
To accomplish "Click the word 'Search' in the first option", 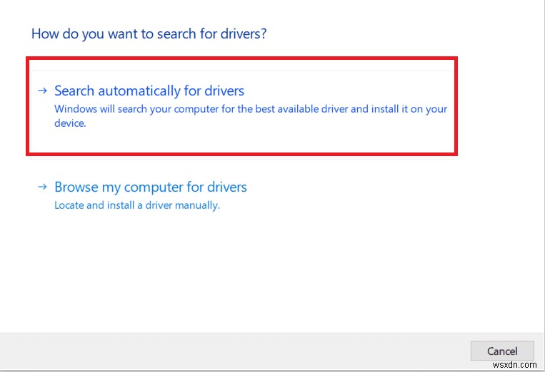I will coord(74,91).
